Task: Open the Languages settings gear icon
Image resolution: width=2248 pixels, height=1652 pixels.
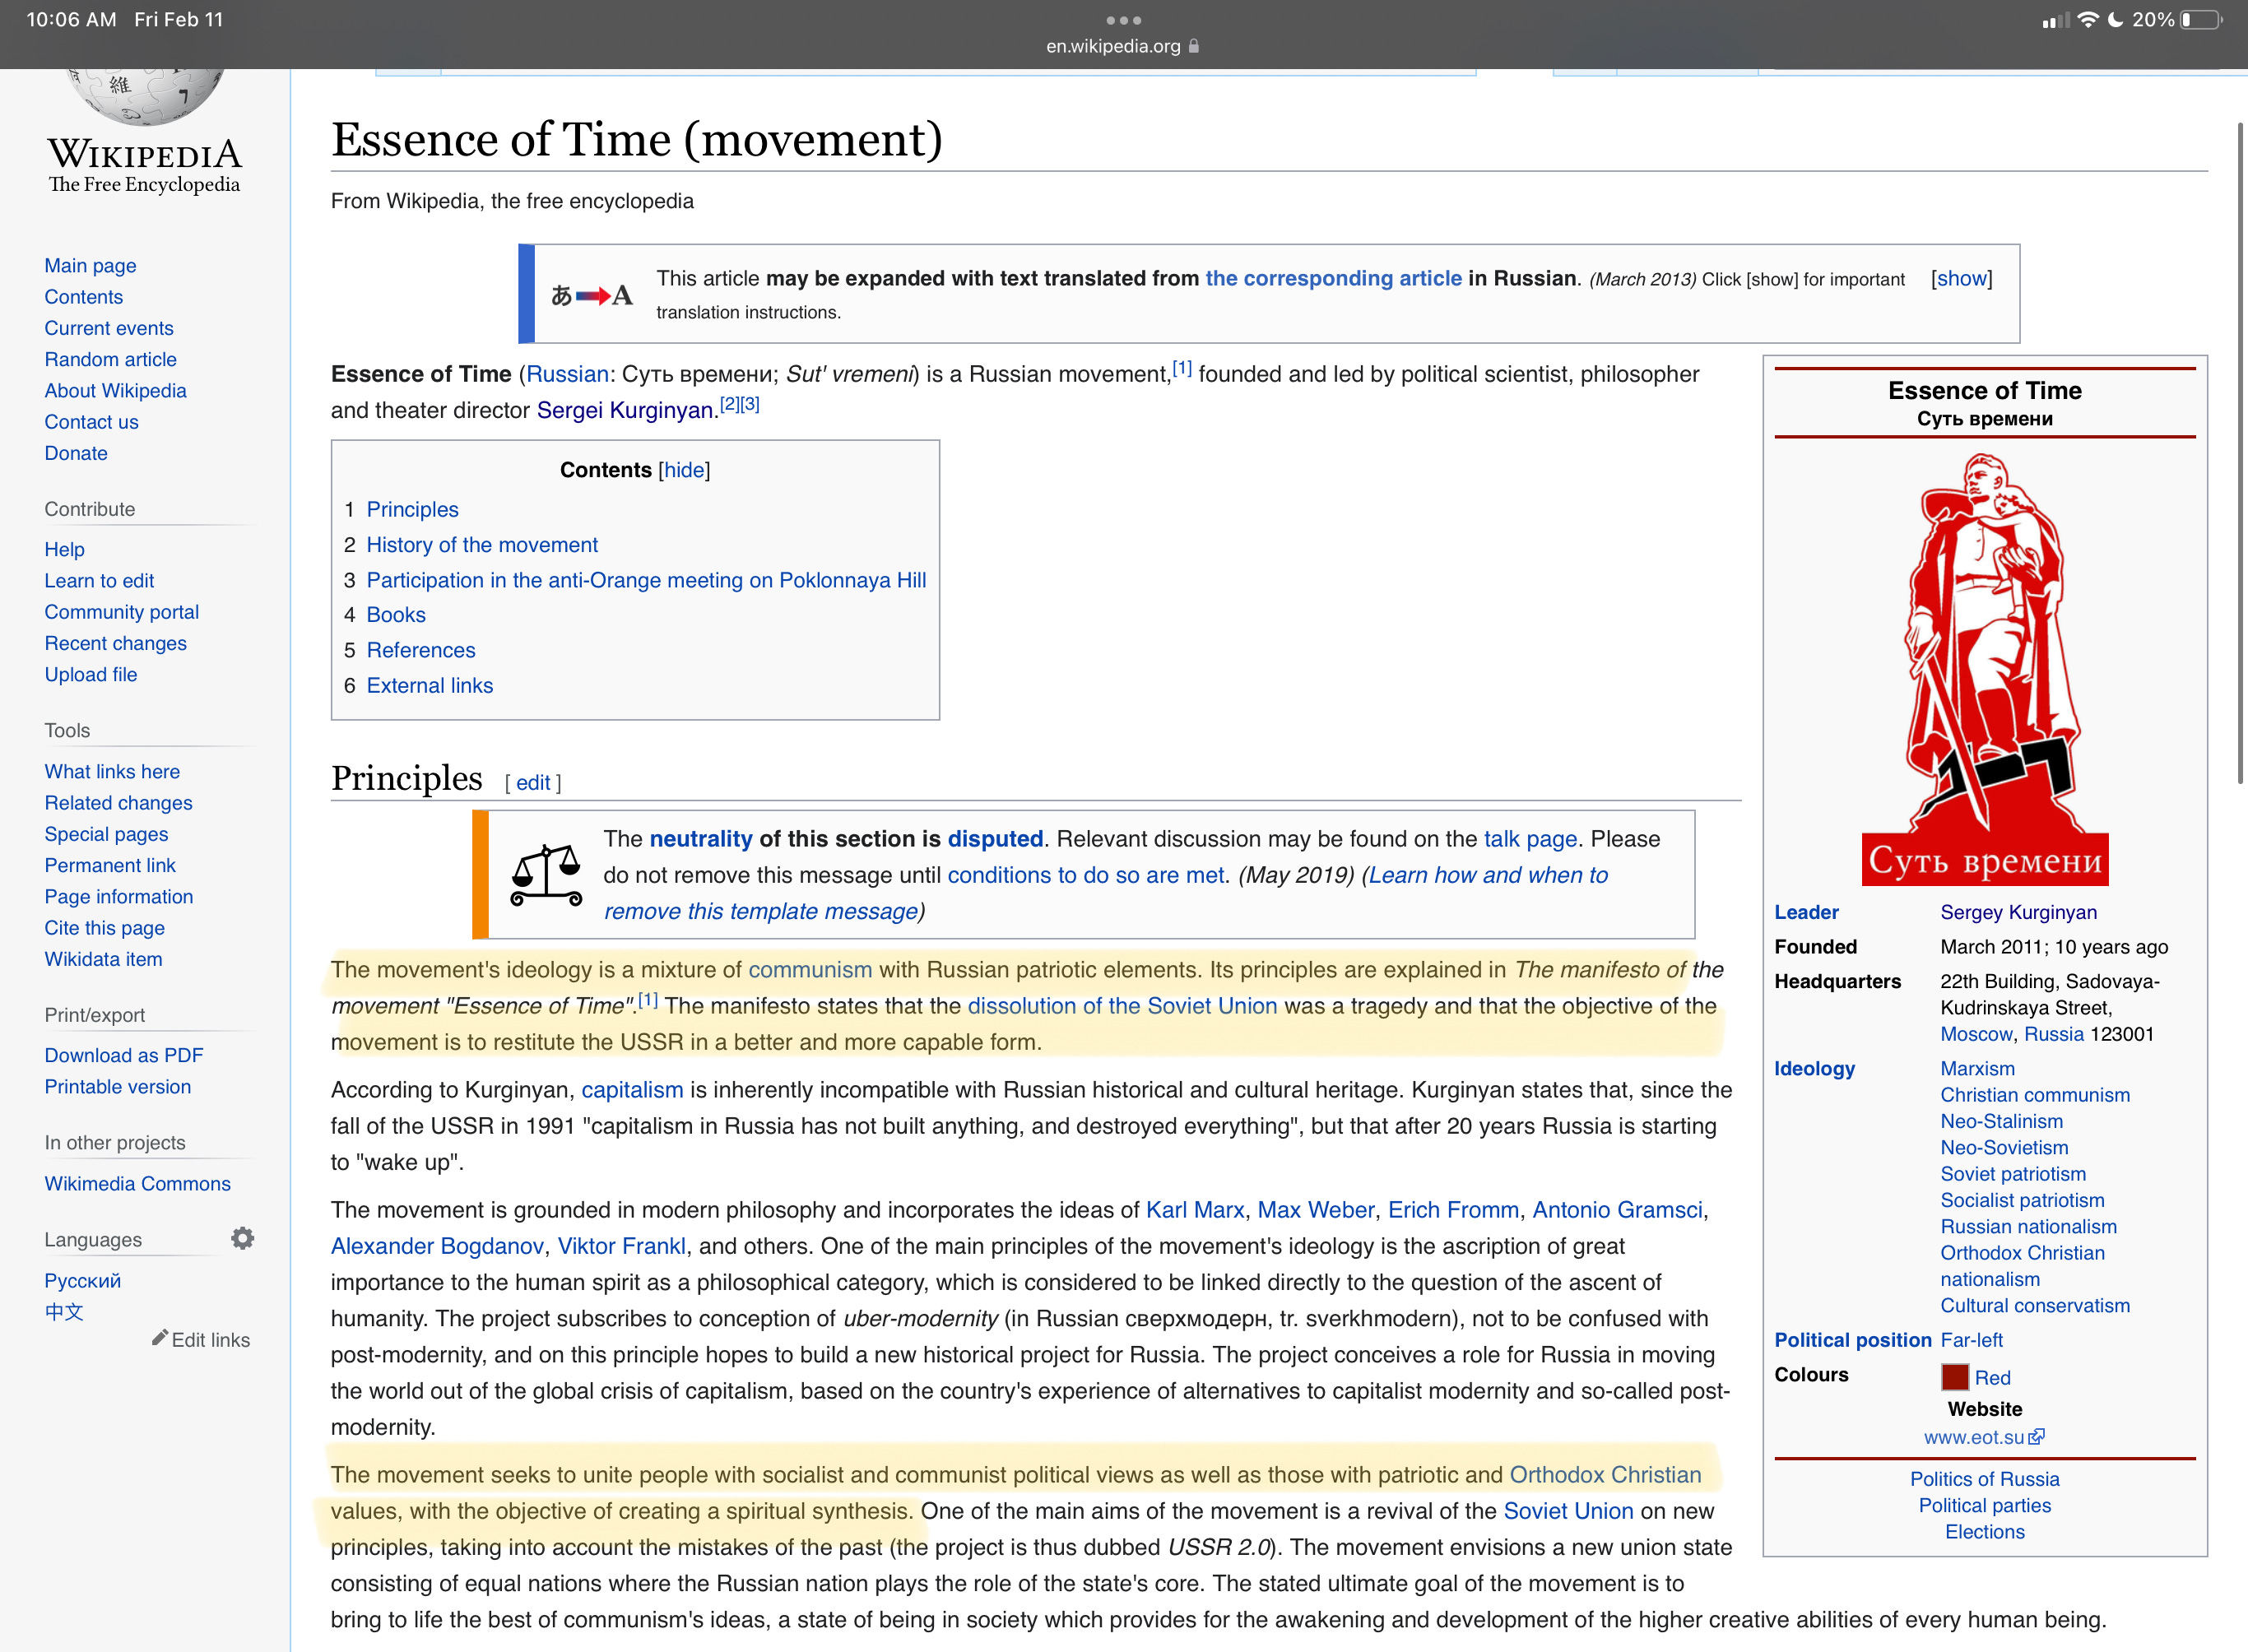Action: (242, 1238)
